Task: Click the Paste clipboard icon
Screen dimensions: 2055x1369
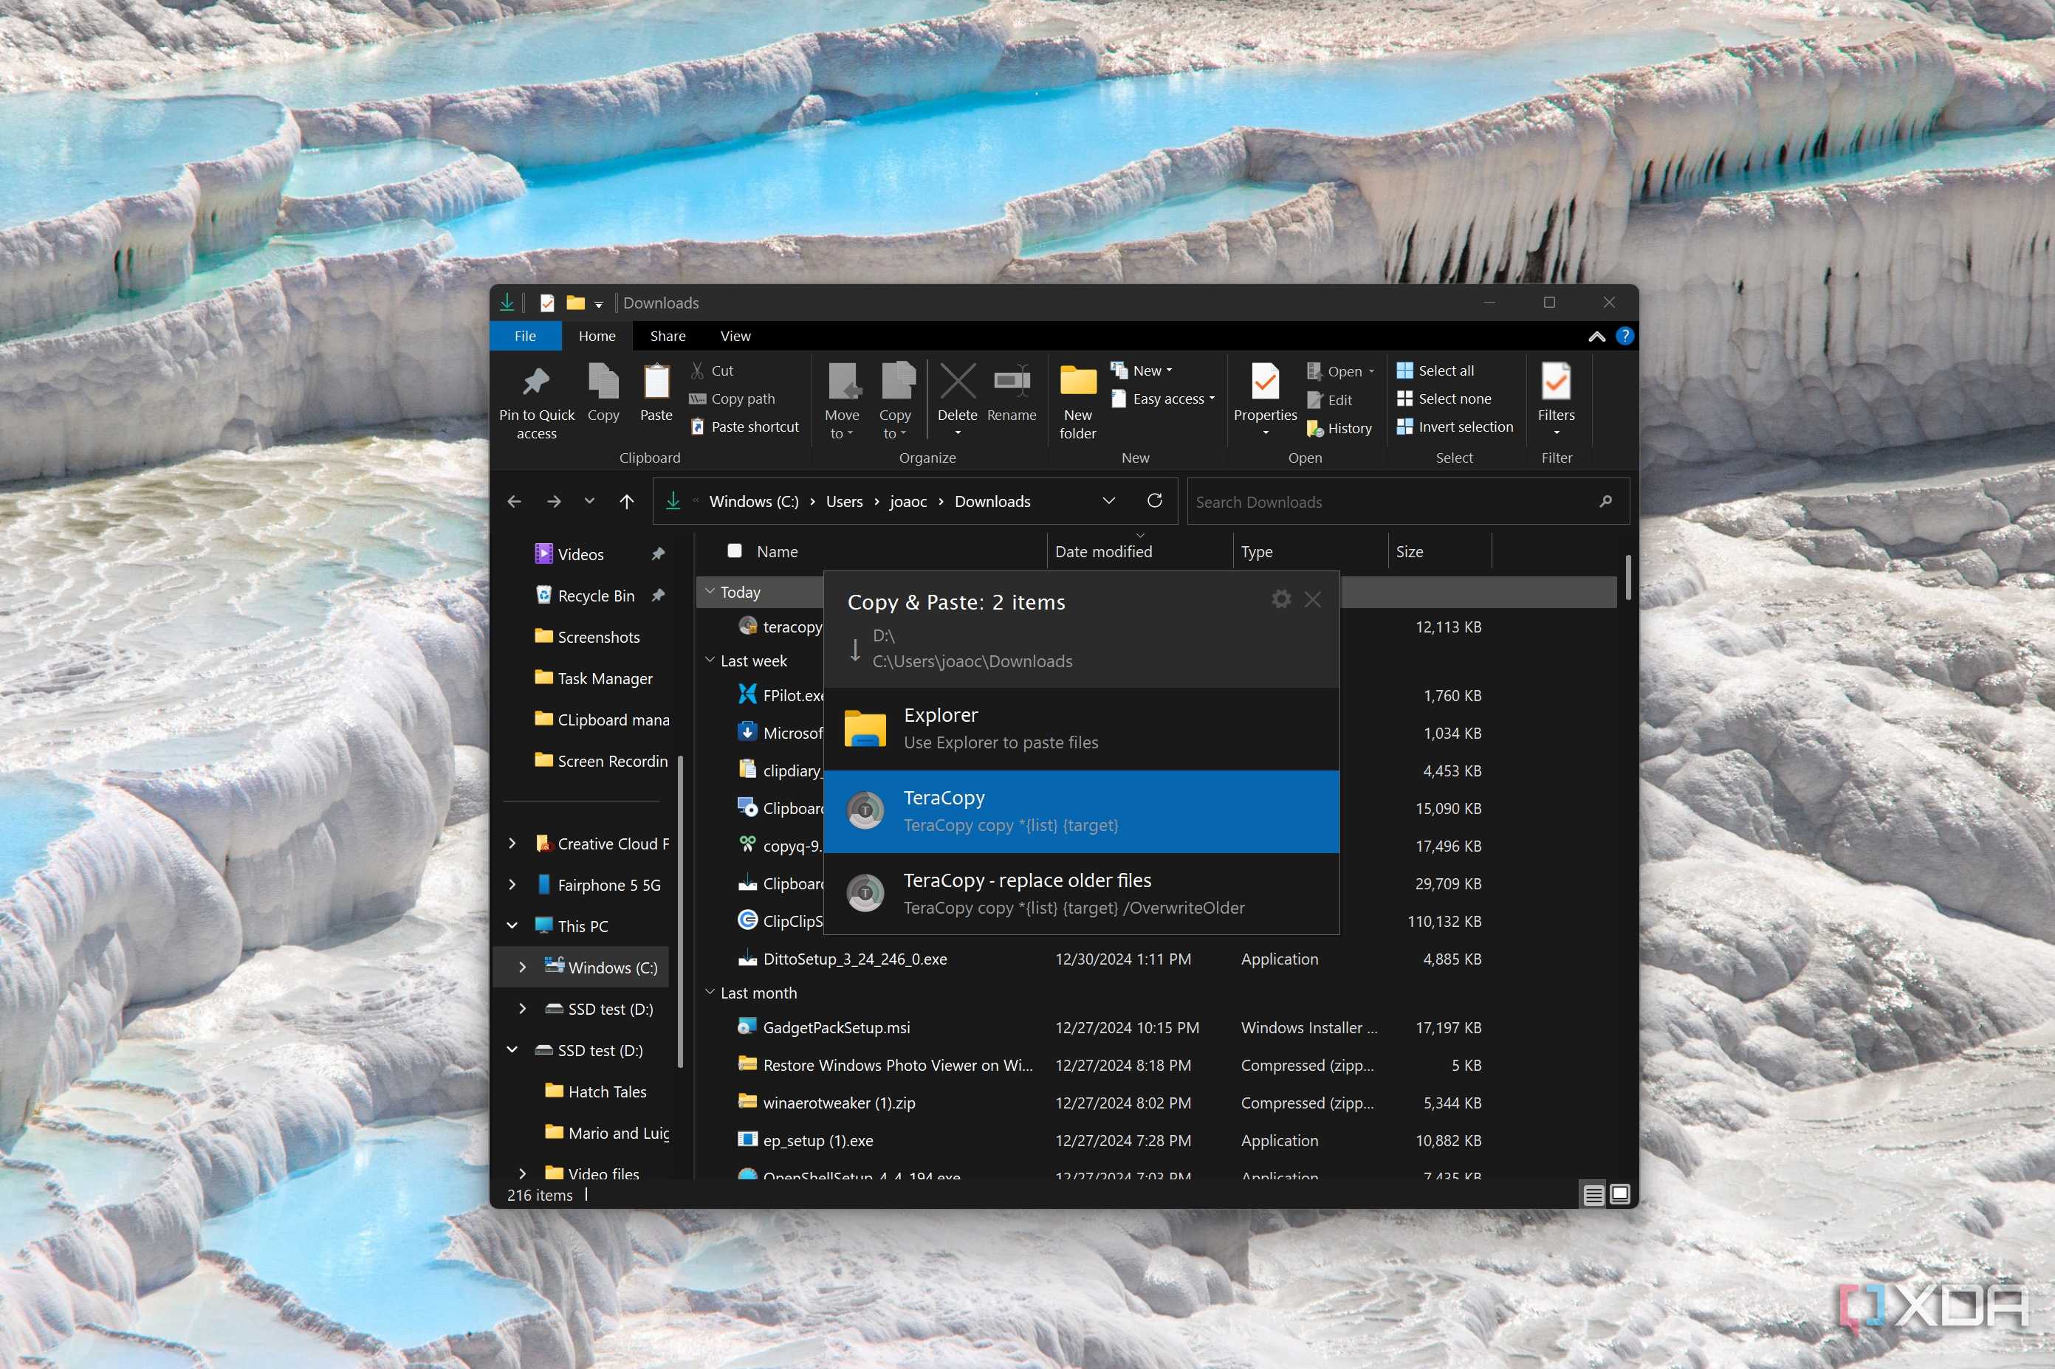Action: [x=656, y=382]
